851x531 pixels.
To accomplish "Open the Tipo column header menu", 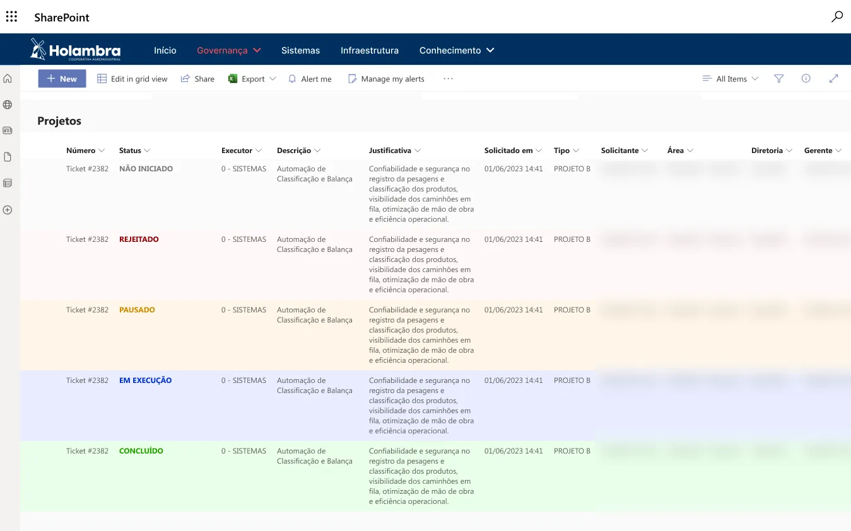I will [566, 151].
